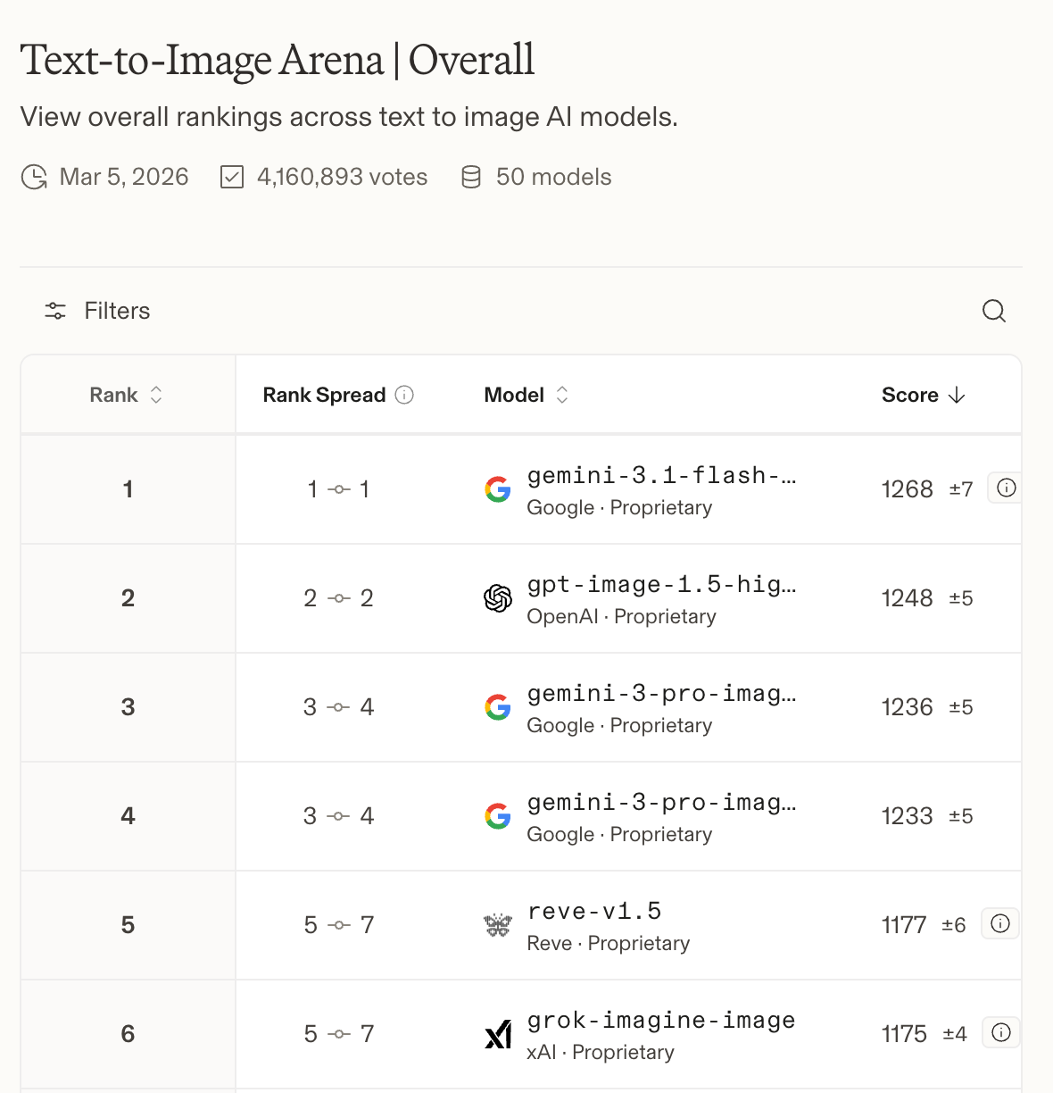
Task: Click the 50 models database icon
Action: click(x=471, y=177)
